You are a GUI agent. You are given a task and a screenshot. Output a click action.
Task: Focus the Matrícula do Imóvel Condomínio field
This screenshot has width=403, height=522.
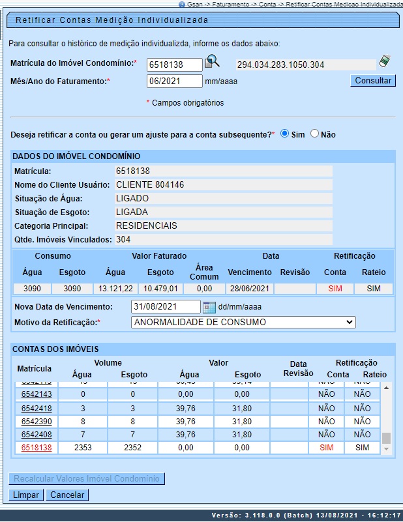[175, 65]
